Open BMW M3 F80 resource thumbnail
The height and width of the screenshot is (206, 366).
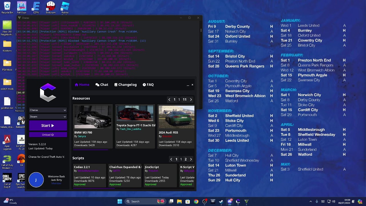(93, 117)
